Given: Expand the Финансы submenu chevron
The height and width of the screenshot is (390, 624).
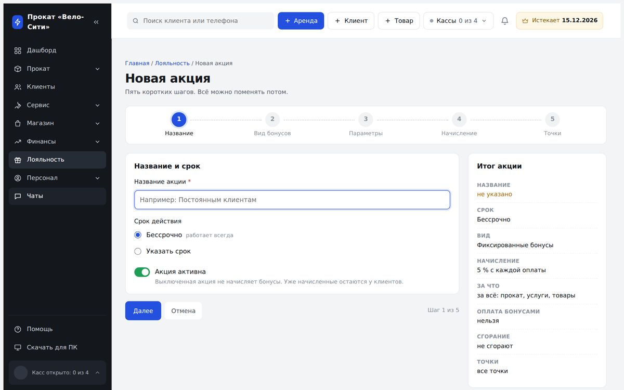Looking at the screenshot, I should click(x=97, y=141).
